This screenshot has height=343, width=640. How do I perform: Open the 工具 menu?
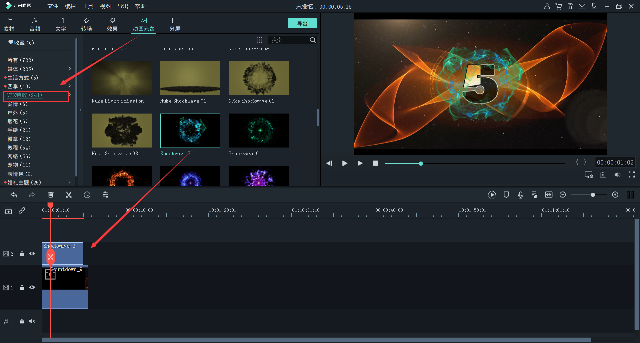tap(88, 6)
